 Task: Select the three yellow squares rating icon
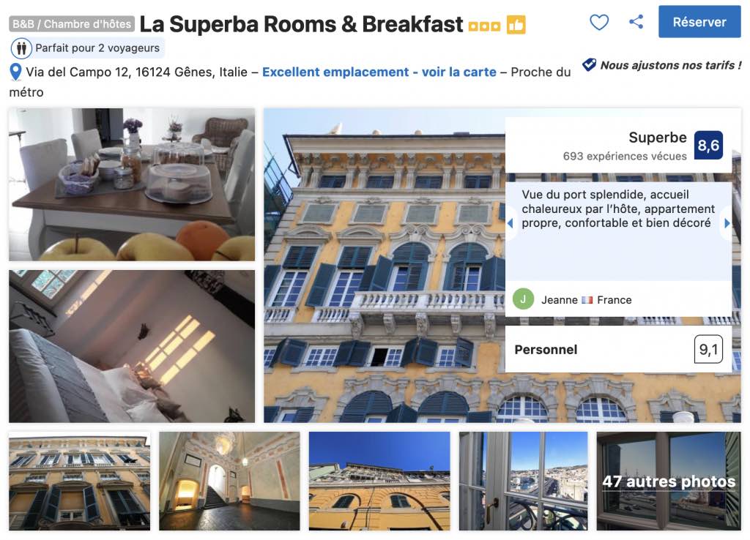click(484, 26)
